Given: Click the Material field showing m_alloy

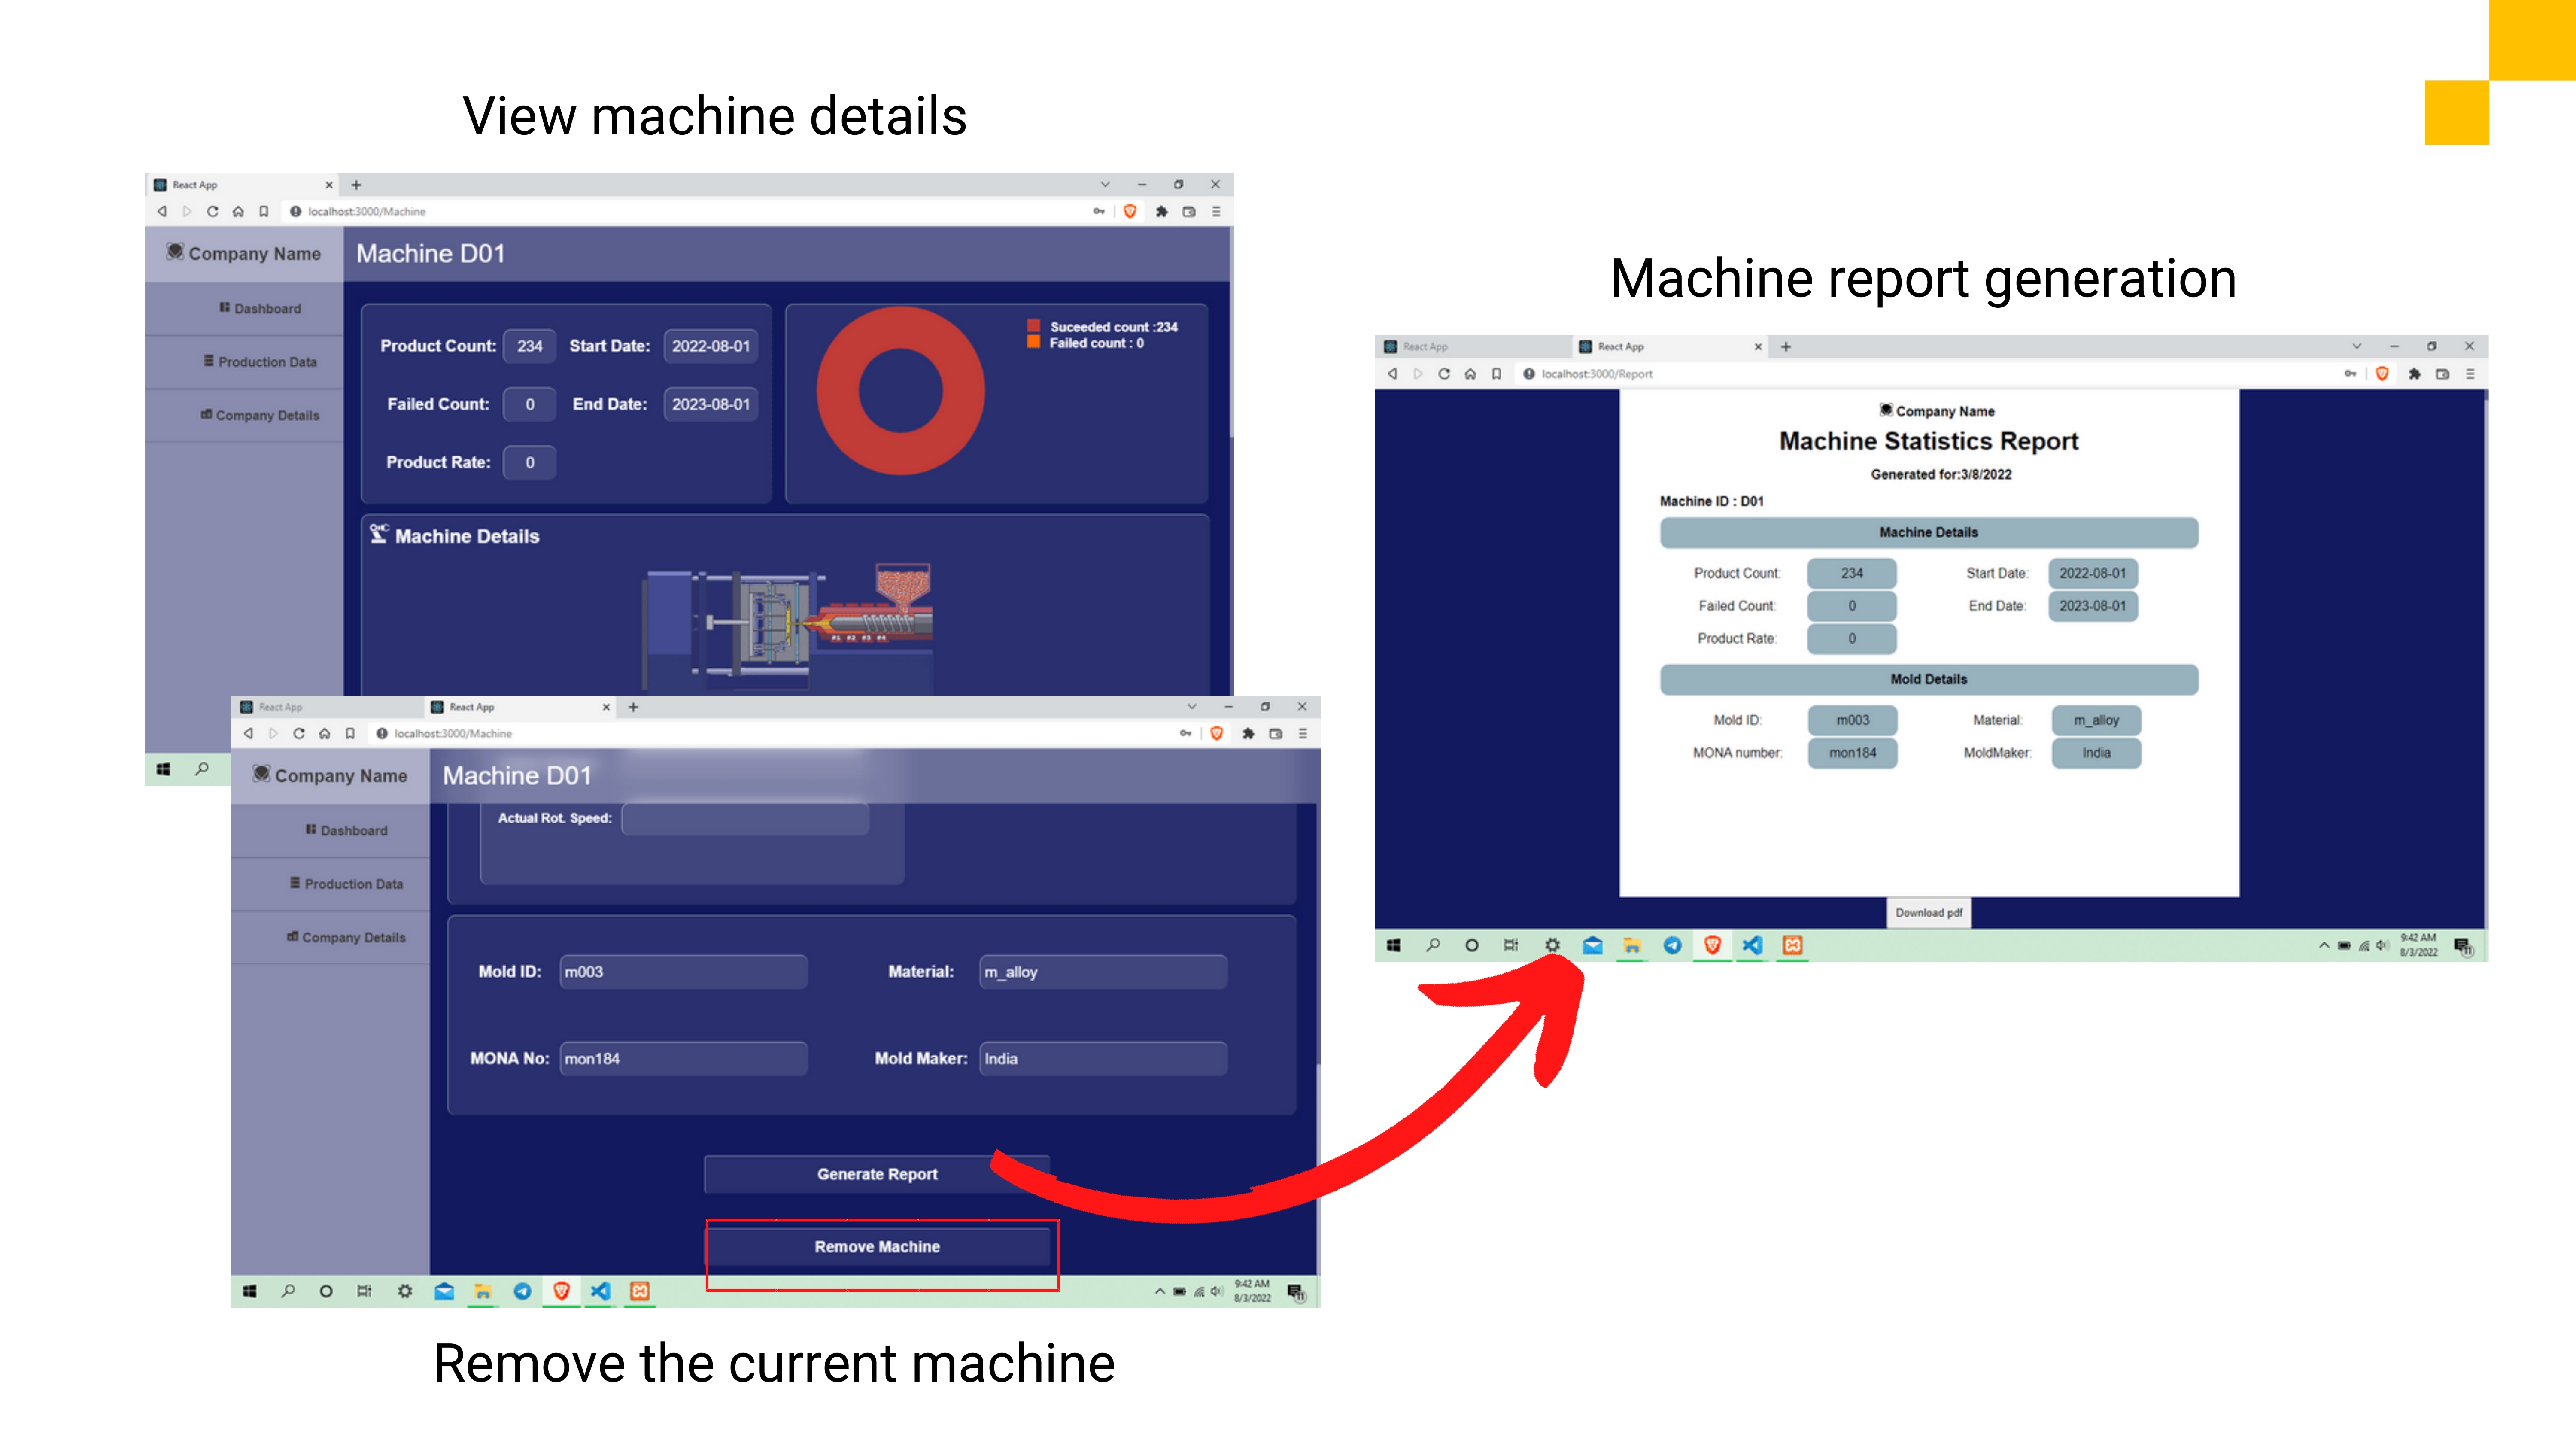Looking at the screenshot, I should 1102,971.
